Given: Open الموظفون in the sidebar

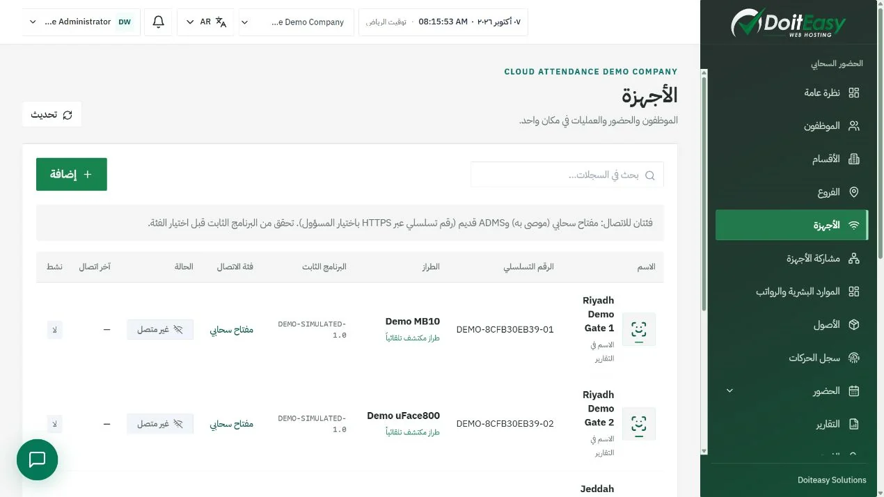Looking at the screenshot, I should point(792,126).
